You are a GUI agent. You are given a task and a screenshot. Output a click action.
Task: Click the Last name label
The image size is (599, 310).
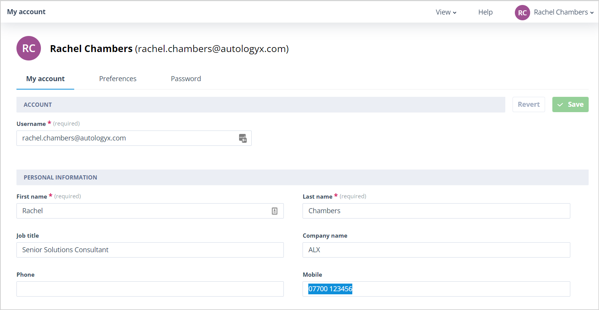(x=317, y=196)
